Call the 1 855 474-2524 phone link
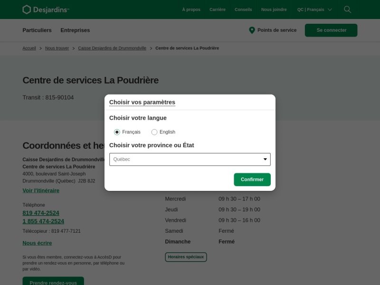This screenshot has height=285, width=380. (x=43, y=221)
